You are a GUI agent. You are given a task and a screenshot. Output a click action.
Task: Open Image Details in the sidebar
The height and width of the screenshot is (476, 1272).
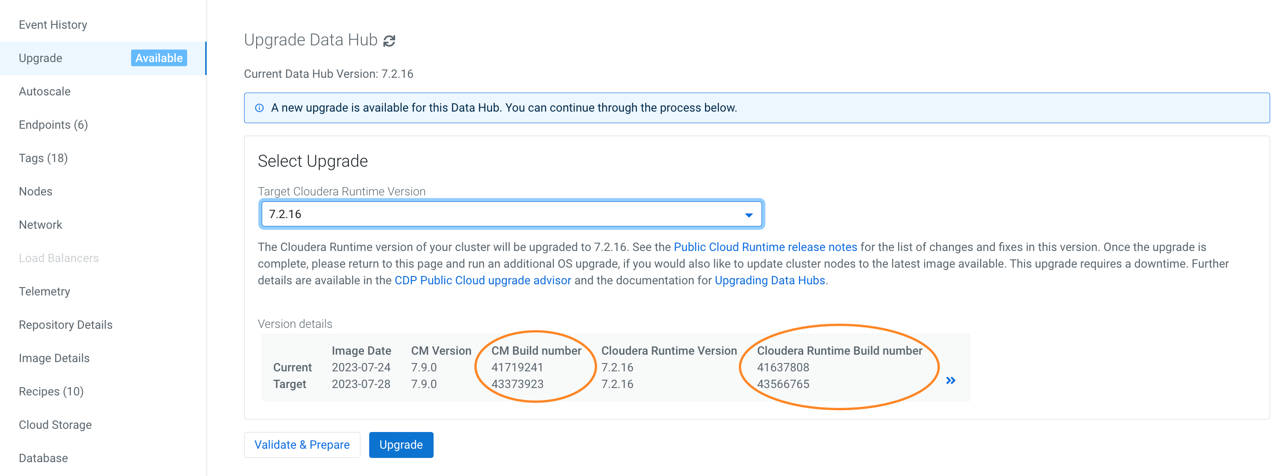[x=54, y=358]
